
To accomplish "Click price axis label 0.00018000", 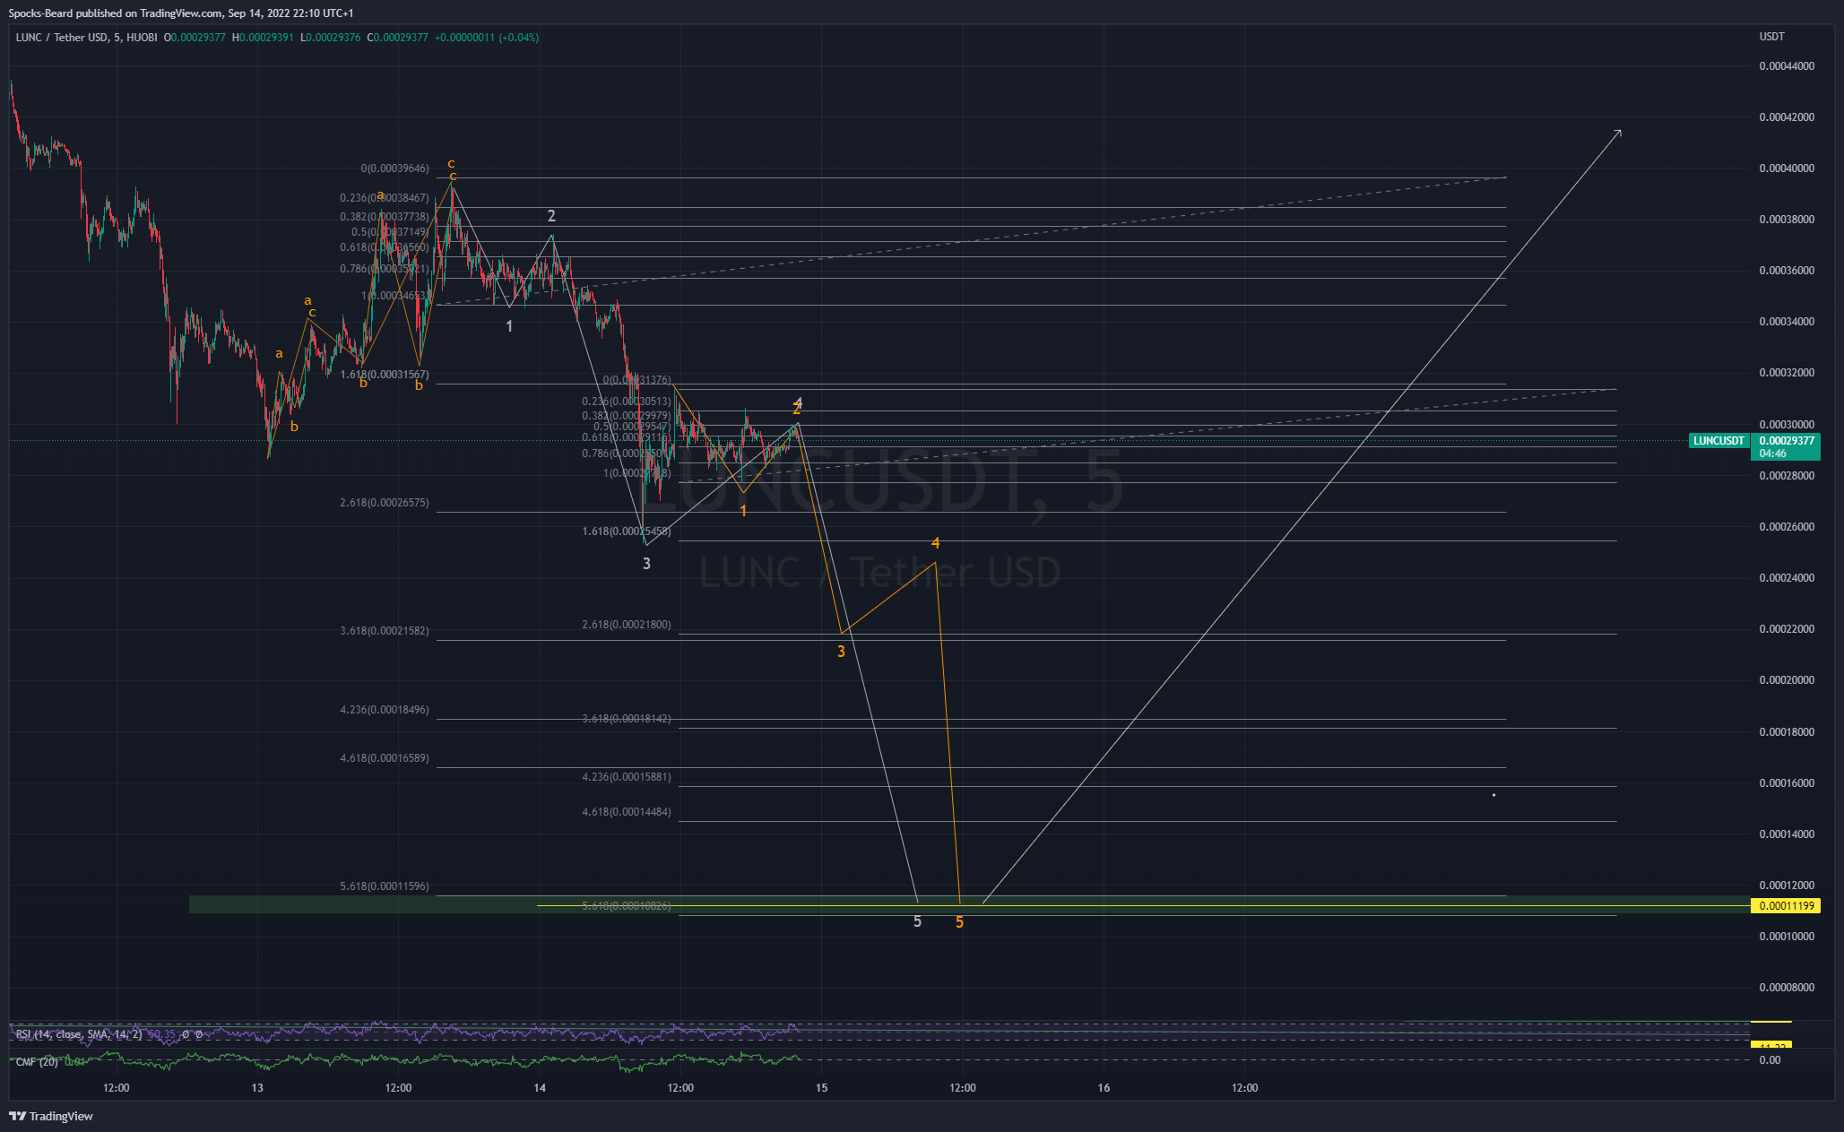I will (x=1787, y=732).
